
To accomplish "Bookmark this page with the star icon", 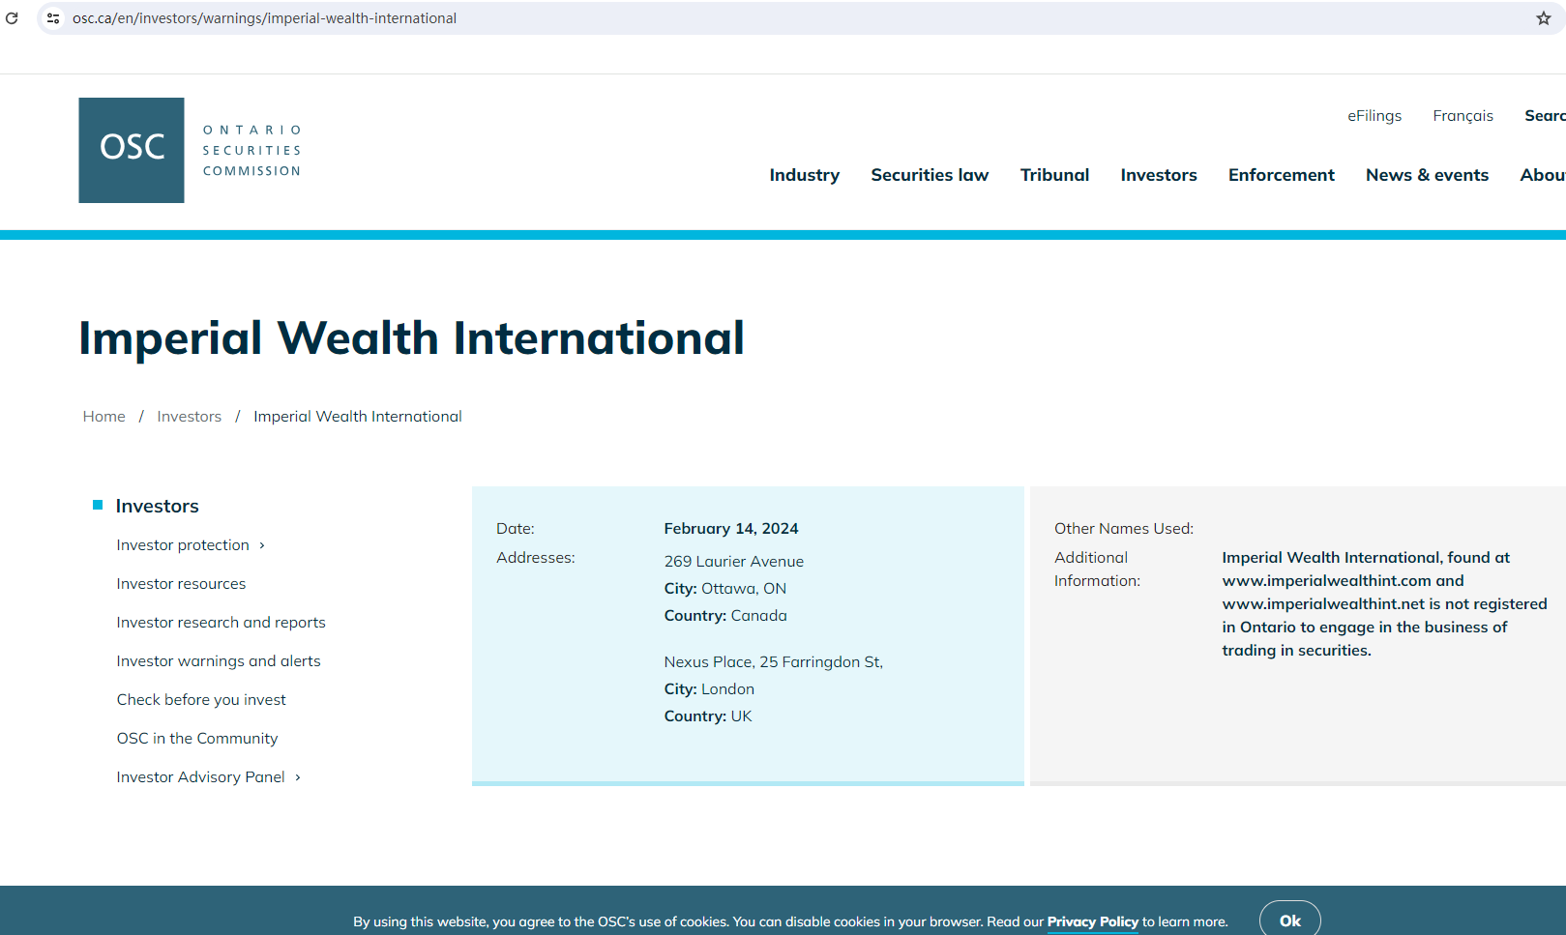I will [x=1544, y=18].
